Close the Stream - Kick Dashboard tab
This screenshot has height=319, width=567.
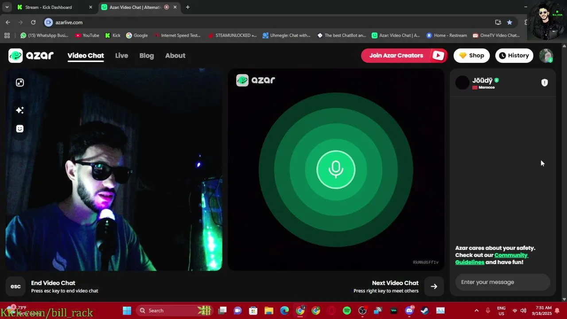(x=91, y=7)
